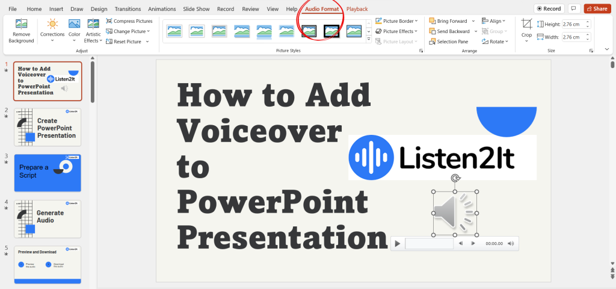
Task: Select the Prepare a Script slide thumbnail
Action: click(48, 173)
